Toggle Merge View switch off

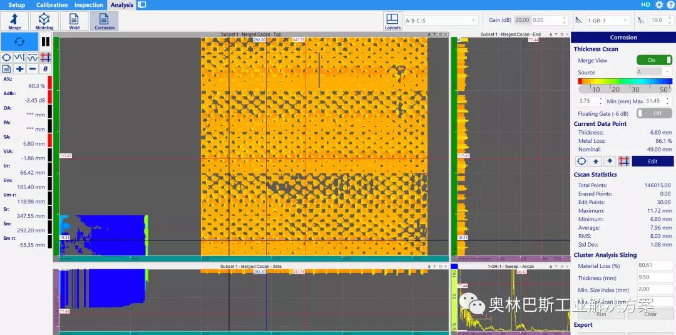654,60
